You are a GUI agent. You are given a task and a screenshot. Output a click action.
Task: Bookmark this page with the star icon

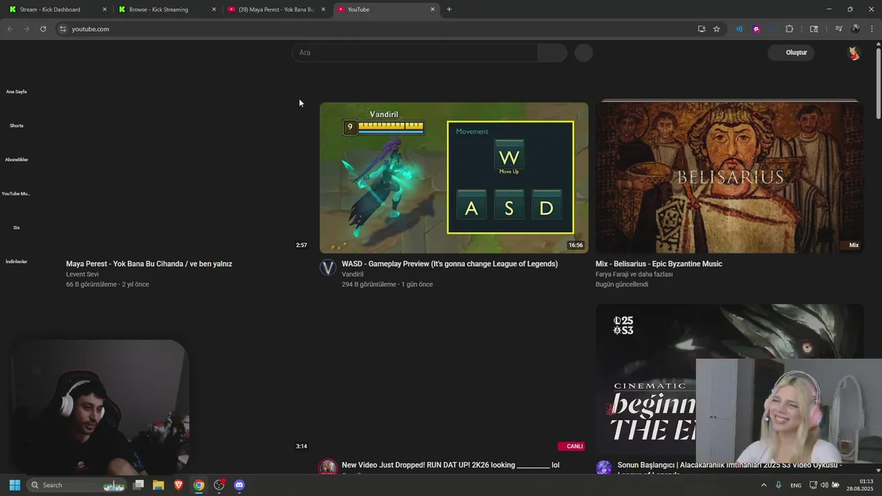(717, 29)
